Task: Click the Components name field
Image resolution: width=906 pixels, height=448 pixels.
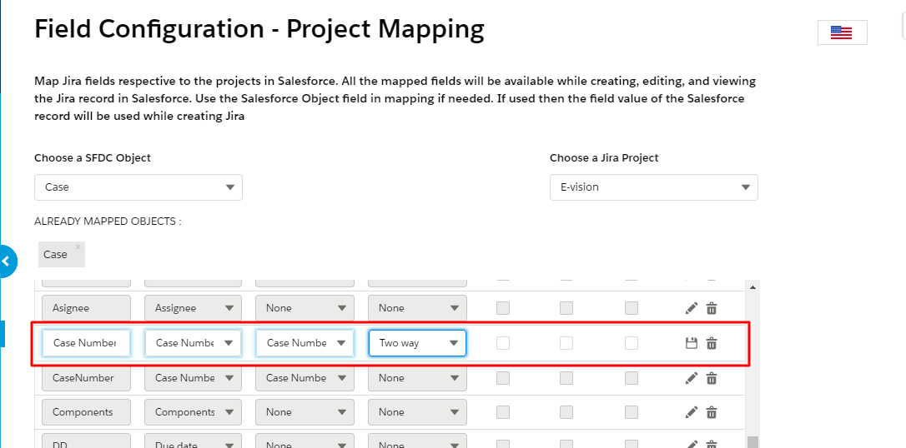Action: (x=86, y=412)
